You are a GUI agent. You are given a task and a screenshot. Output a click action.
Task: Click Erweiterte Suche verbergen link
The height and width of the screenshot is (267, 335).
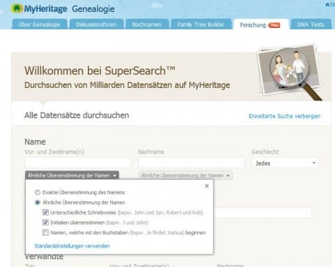click(285, 116)
